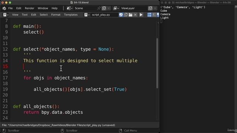237x133 pixels.
Task: Click the Scene name field
Action: pyautogui.click(x=86, y=8)
